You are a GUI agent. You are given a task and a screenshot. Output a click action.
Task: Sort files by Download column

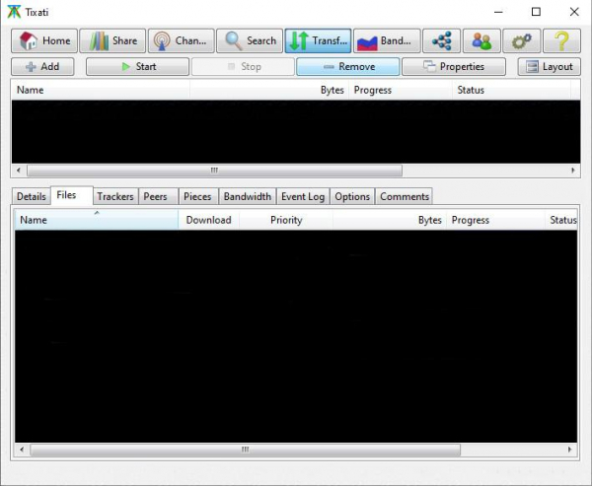coord(209,220)
